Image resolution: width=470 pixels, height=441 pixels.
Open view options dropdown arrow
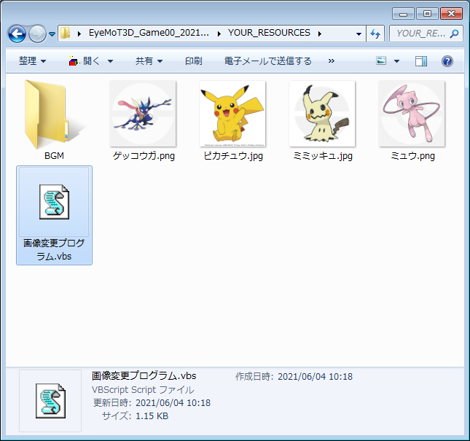tap(396, 61)
